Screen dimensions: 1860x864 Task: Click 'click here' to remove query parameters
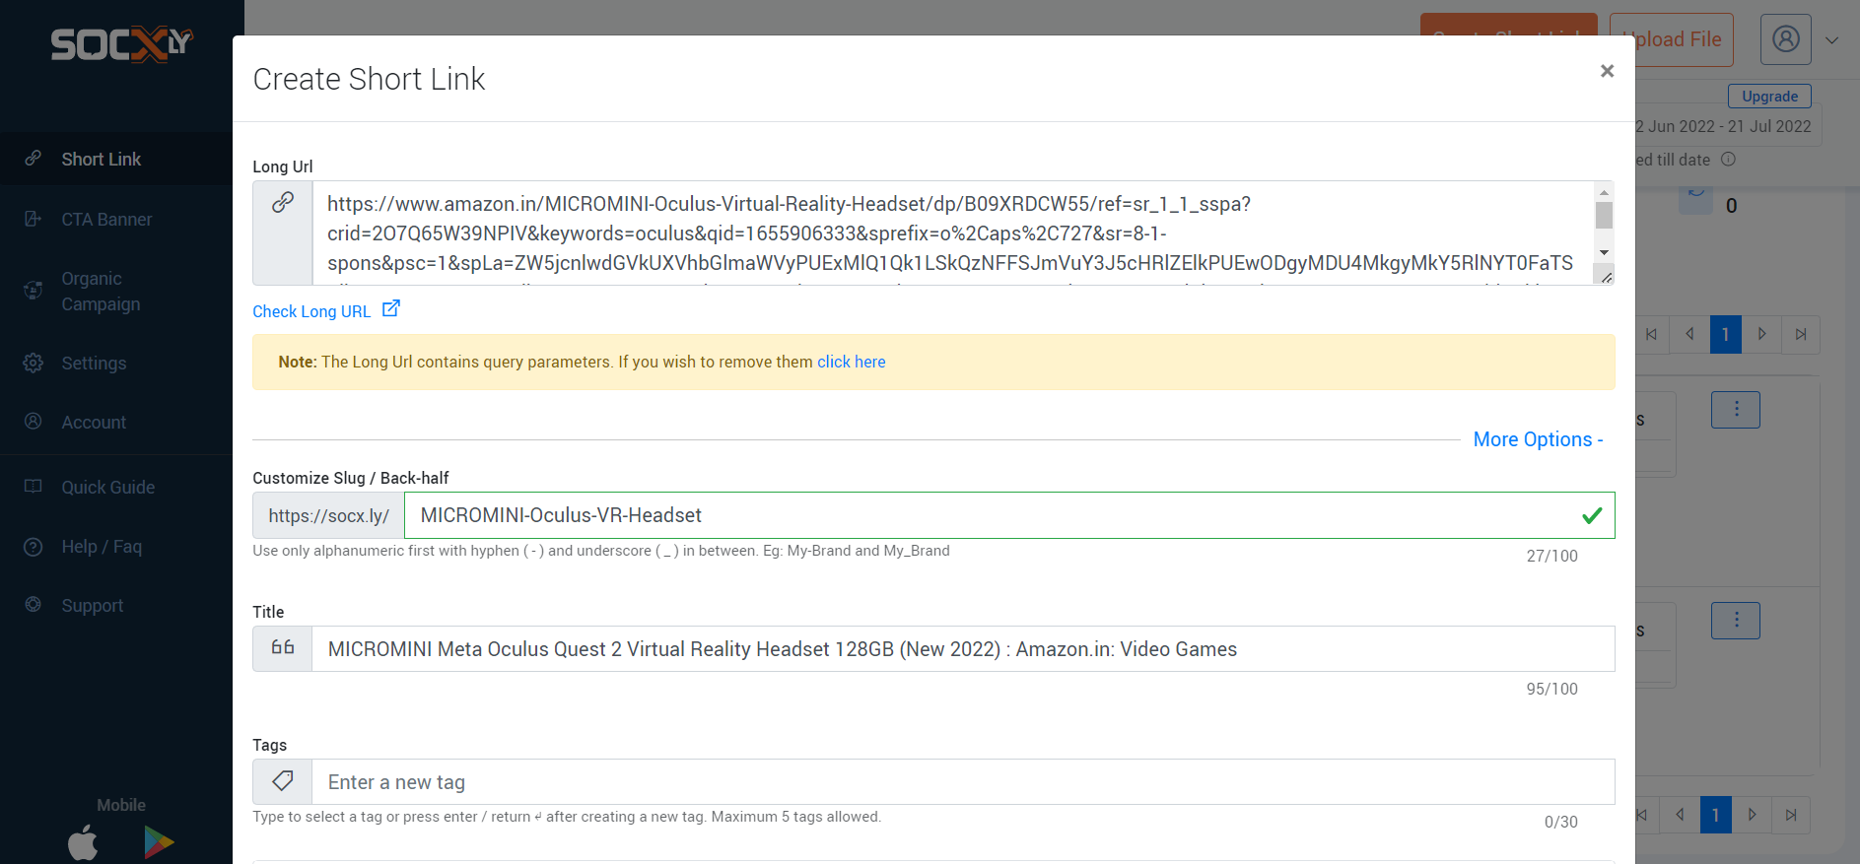(852, 362)
